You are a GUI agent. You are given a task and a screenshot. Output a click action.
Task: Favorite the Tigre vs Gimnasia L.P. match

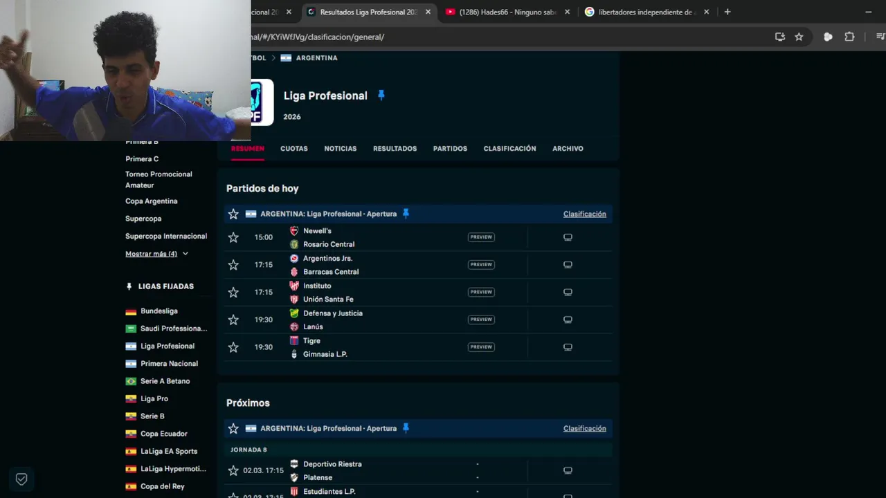click(233, 347)
